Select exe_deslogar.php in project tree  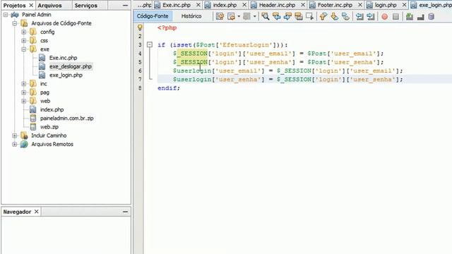pos(71,66)
